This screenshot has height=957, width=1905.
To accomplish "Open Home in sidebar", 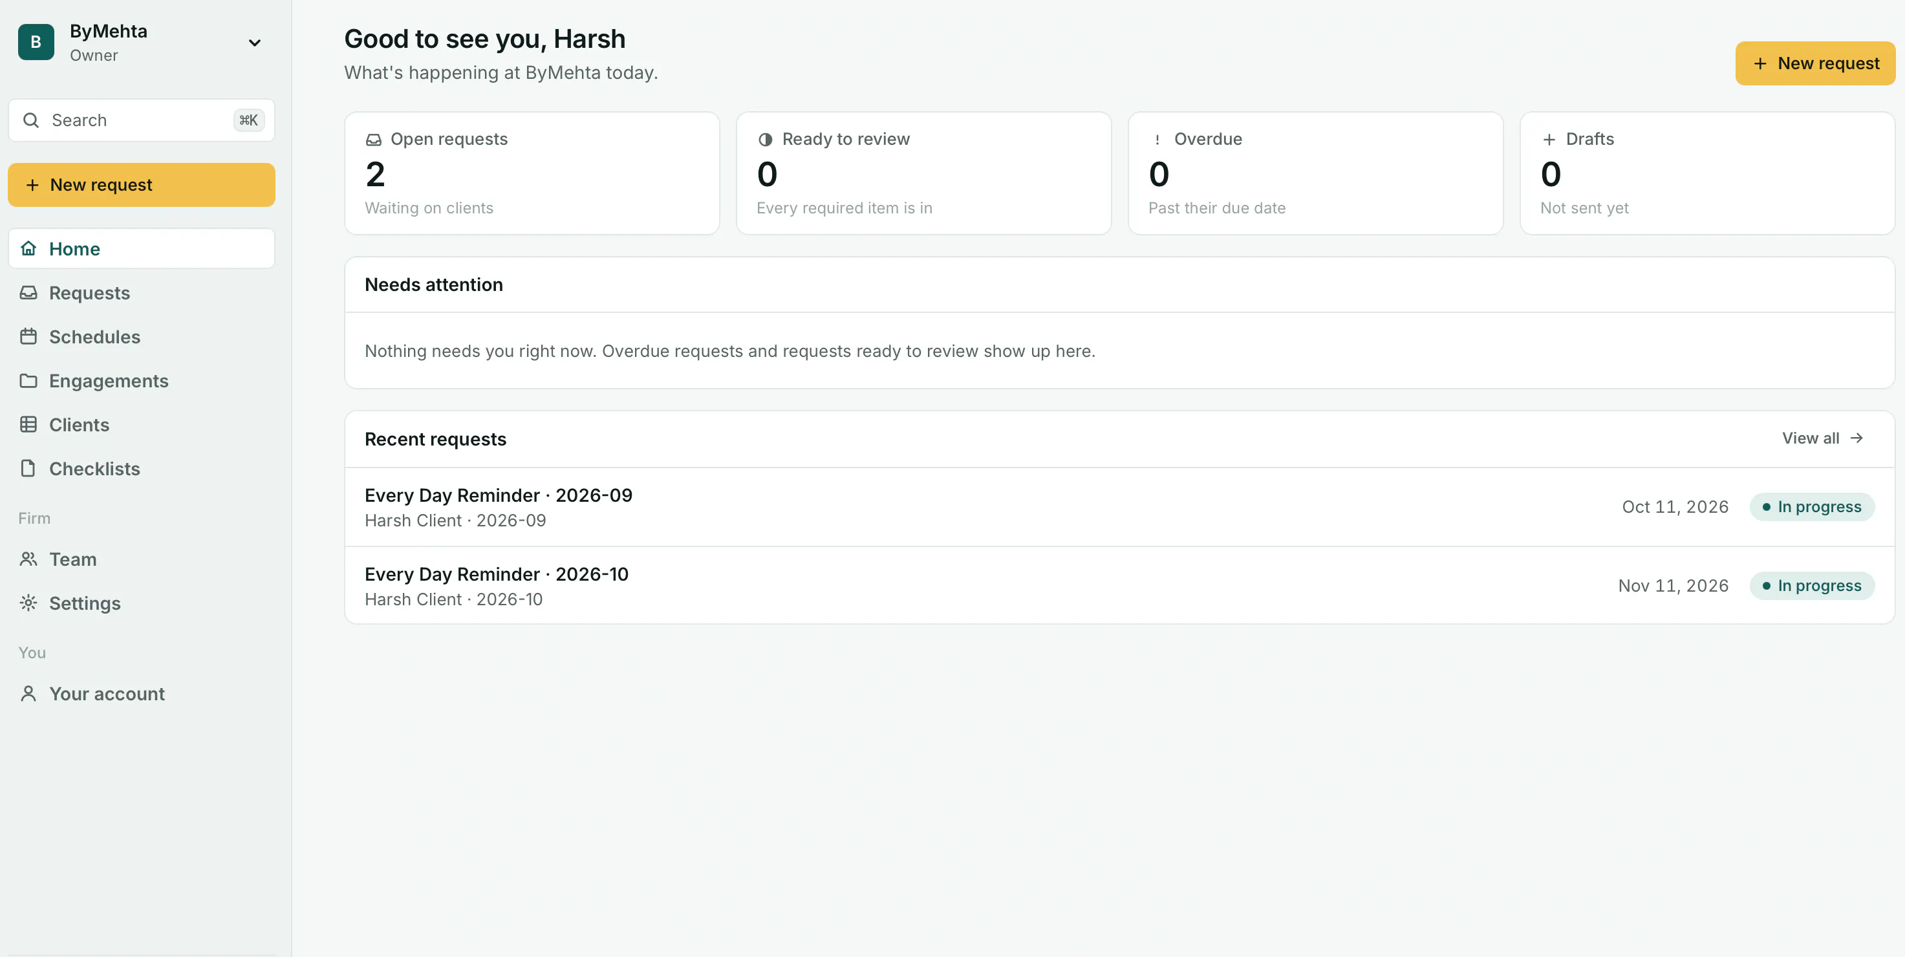I will (141, 248).
